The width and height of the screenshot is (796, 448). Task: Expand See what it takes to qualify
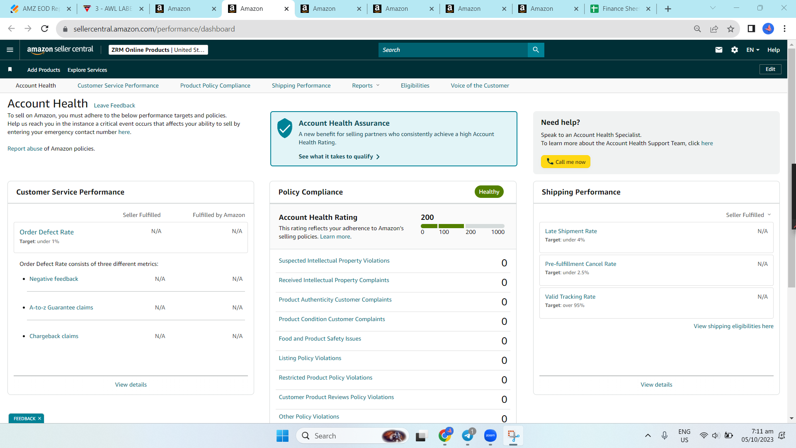339,156
